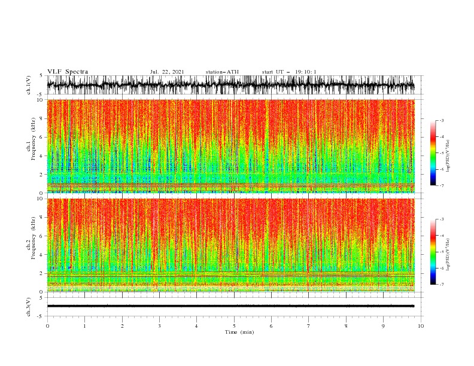
Task: Click the "ch.1 Frequency (kHz)" axis label
Action: [31, 138]
